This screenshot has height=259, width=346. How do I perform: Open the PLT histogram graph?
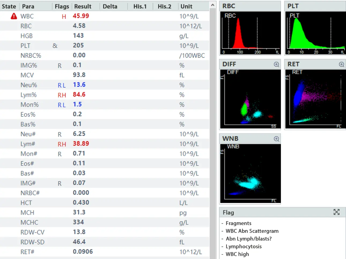[x=315, y=33]
